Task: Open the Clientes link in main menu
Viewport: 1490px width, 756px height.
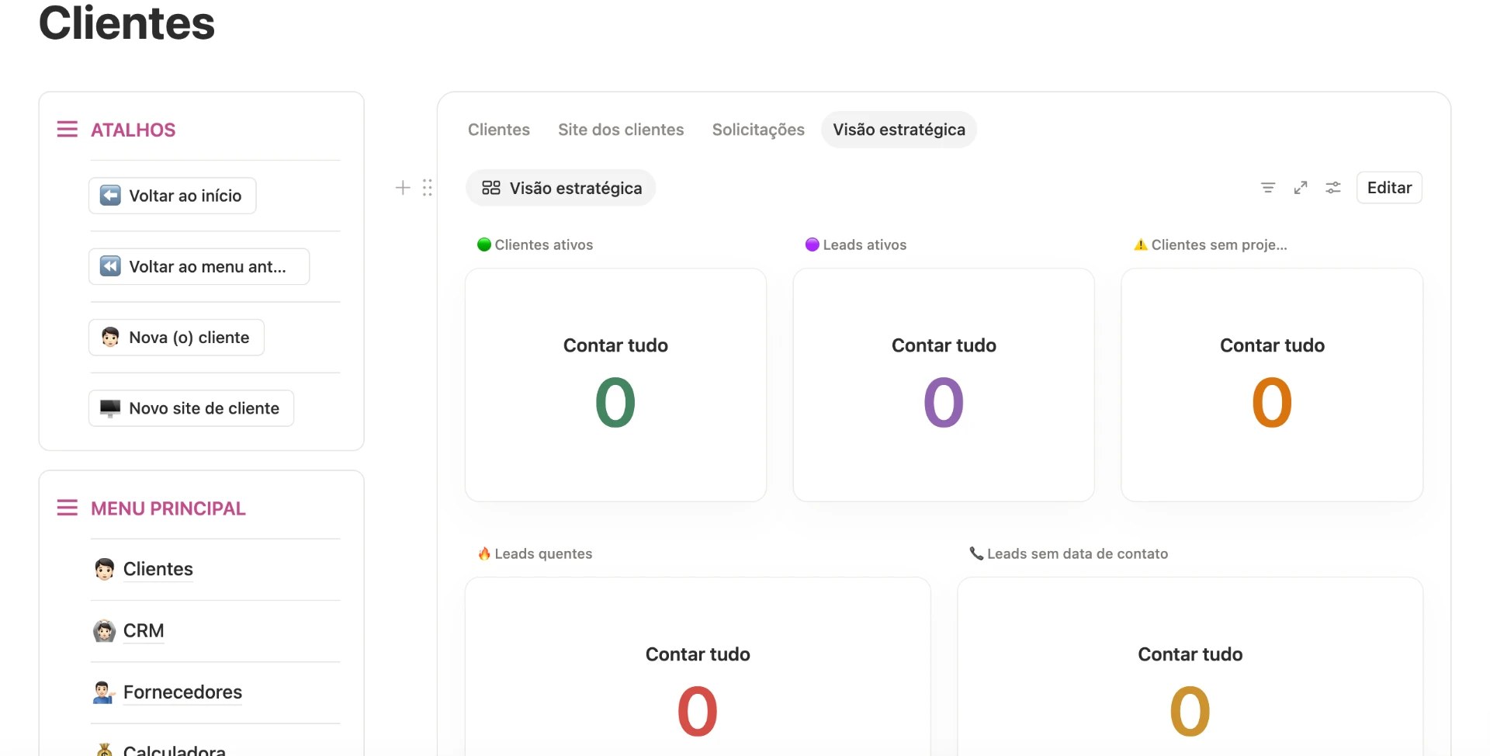Action: (158, 569)
